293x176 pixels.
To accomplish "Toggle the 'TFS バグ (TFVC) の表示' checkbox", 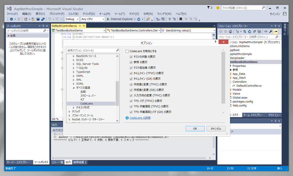I will pyautogui.click(x=131, y=101).
